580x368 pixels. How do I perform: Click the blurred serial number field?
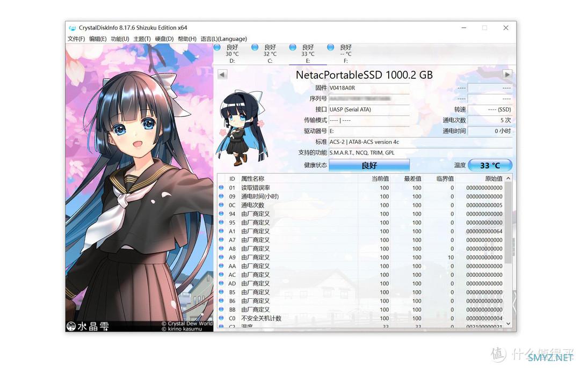(369, 99)
